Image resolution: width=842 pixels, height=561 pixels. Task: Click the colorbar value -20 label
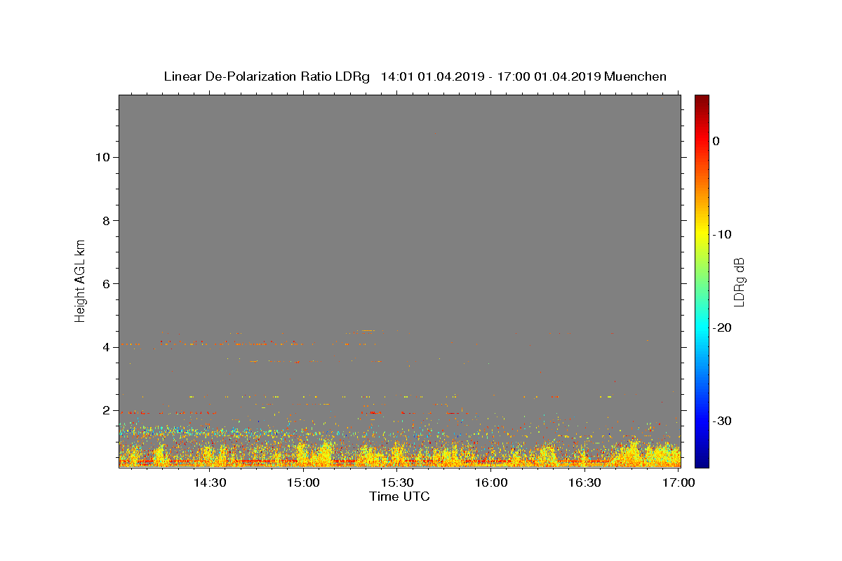pyautogui.click(x=722, y=327)
